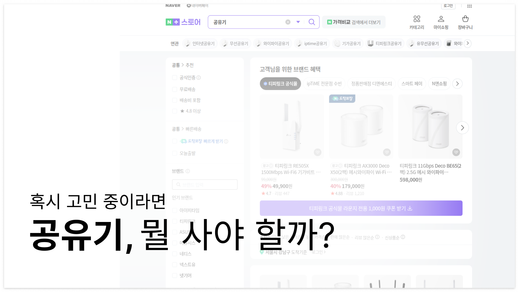Open 티피링크 11Gbps Deco BE65 title link

(430, 169)
